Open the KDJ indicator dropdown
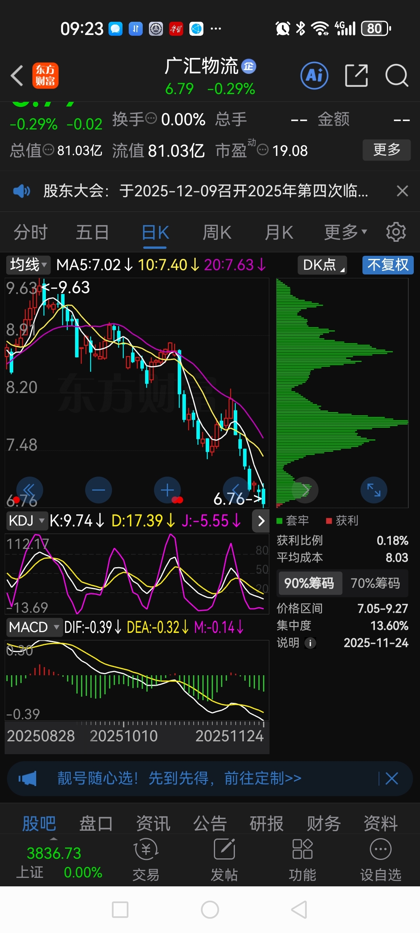This screenshot has width=420, height=933. pyautogui.click(x=27, y=520)
